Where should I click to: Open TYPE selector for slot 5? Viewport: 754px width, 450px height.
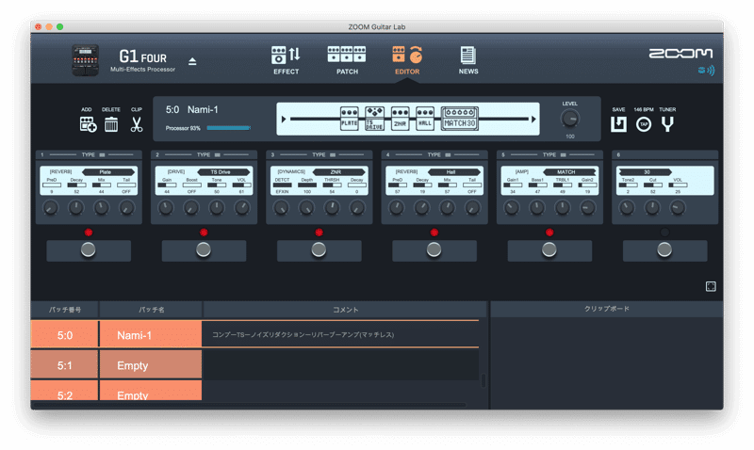(554, 154)
